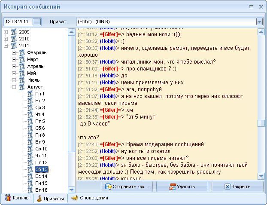Click the log icon for Пт 5

pyautogui.click(x=30, y=121)
